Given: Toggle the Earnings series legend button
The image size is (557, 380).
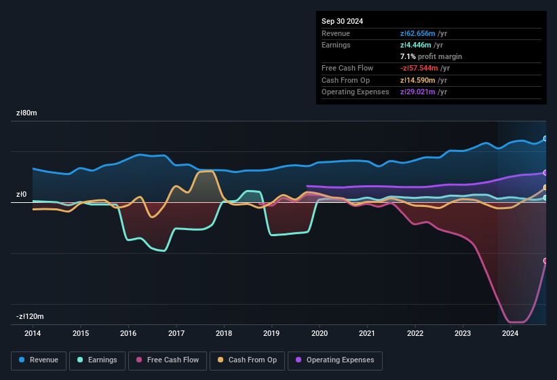Looking at the screenshot, I should pyautogui.click(x=97, y=360).
